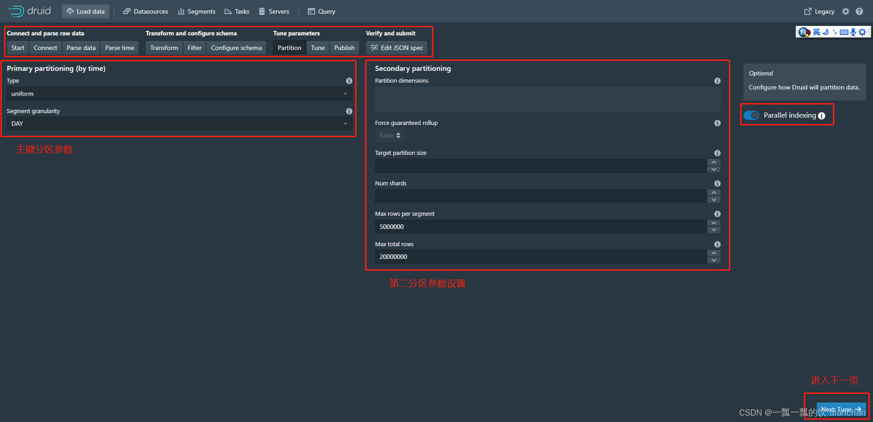Open IME settings gear icon
Screen dimensions: 873x422
(x=862, y=32)
